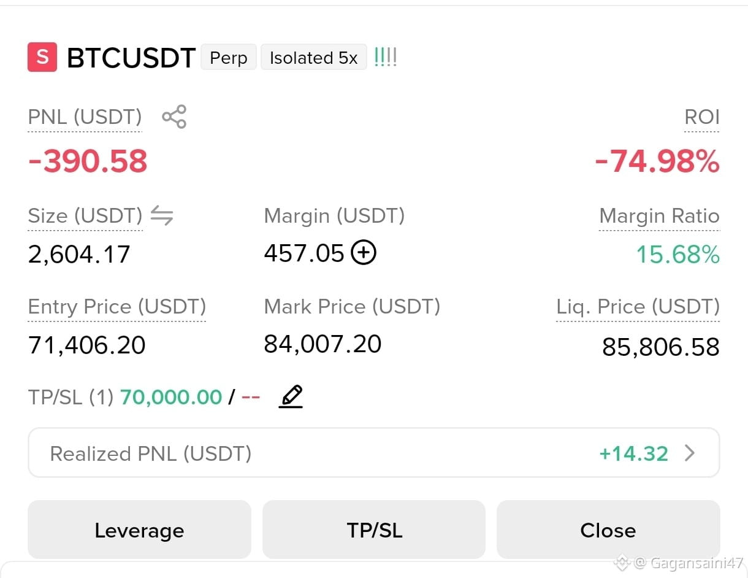Select the Perp contract tag
748x578 pixels.
[229, 58]
